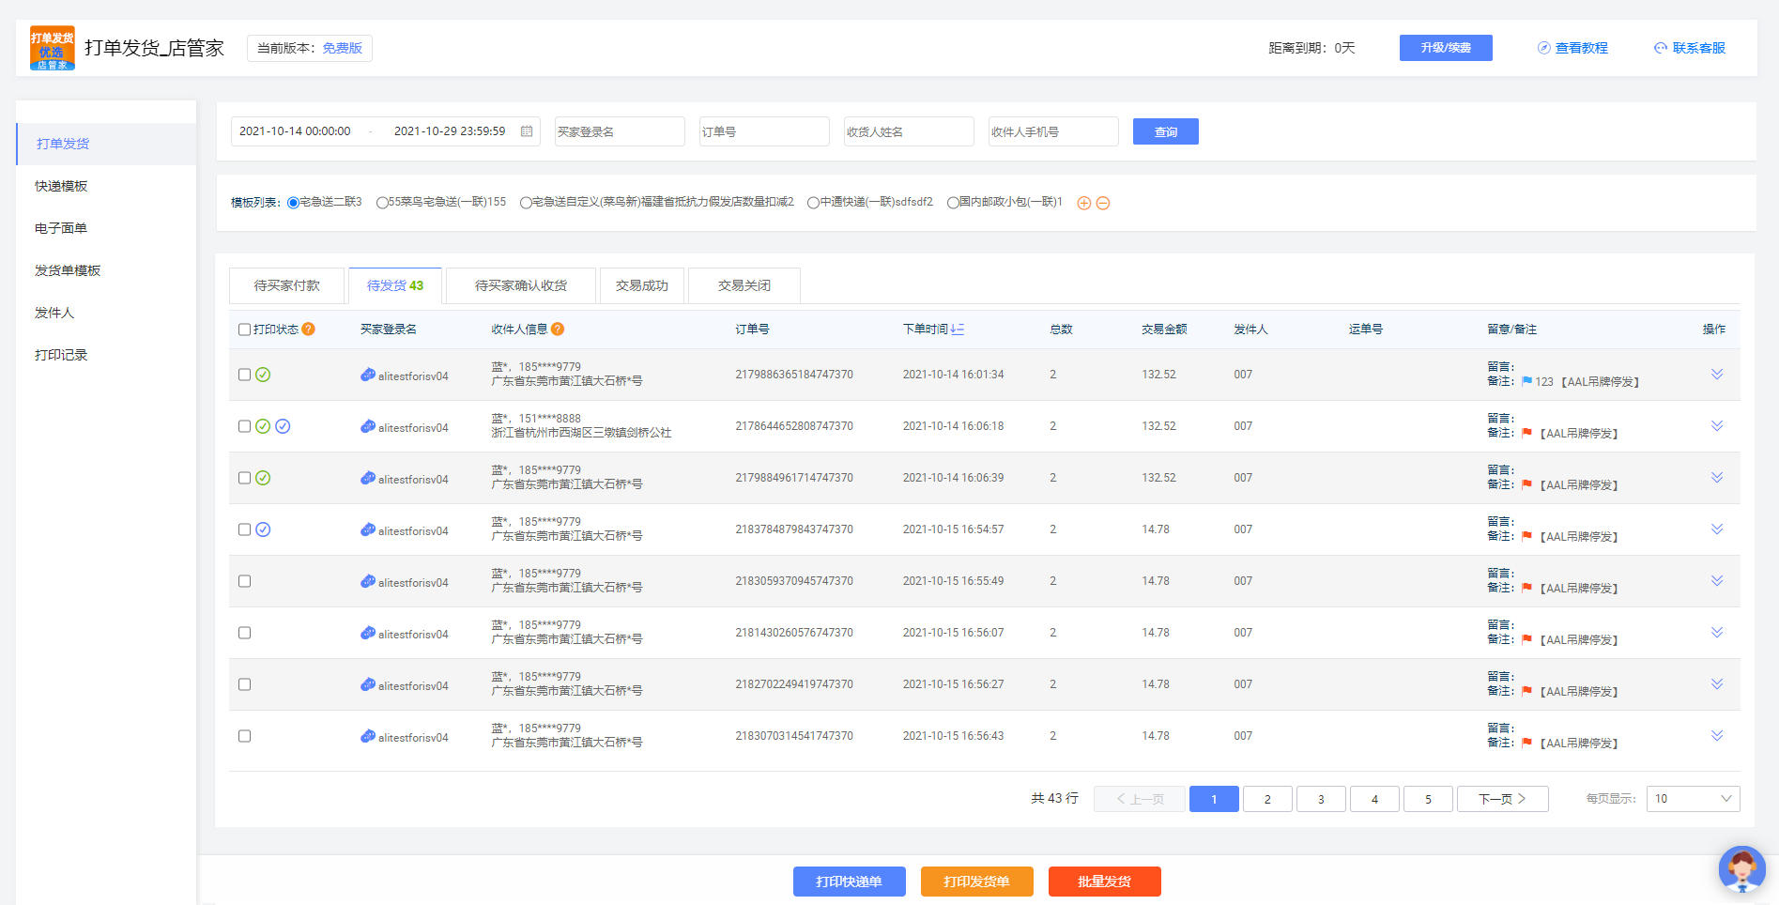Screen dimensions: 1779x905
Task: Sort by 下单时间 using the sort icon
Action: 958,329
